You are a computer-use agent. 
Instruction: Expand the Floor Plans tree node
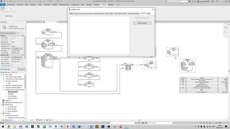pyautogui.click(x=4, y=77)
